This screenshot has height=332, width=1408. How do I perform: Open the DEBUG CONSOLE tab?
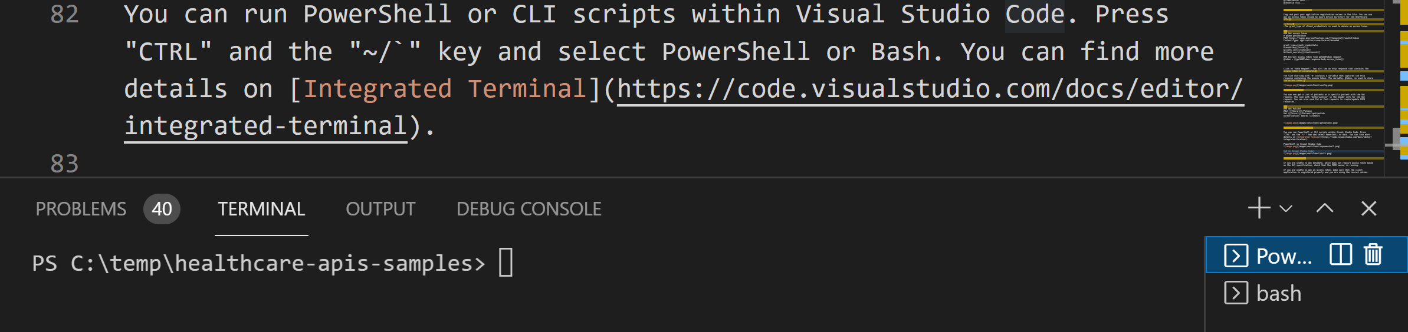tap(529, 209)
